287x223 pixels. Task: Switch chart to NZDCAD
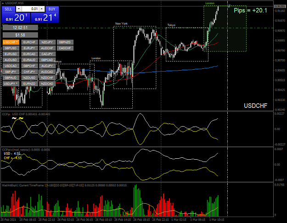point(47,84)
